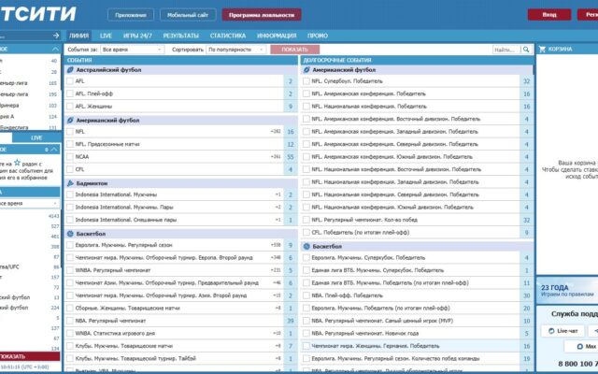The image size is (598, 374).
Task: Click the 23 ГОДА promo banner
Action: coord(567,290)
